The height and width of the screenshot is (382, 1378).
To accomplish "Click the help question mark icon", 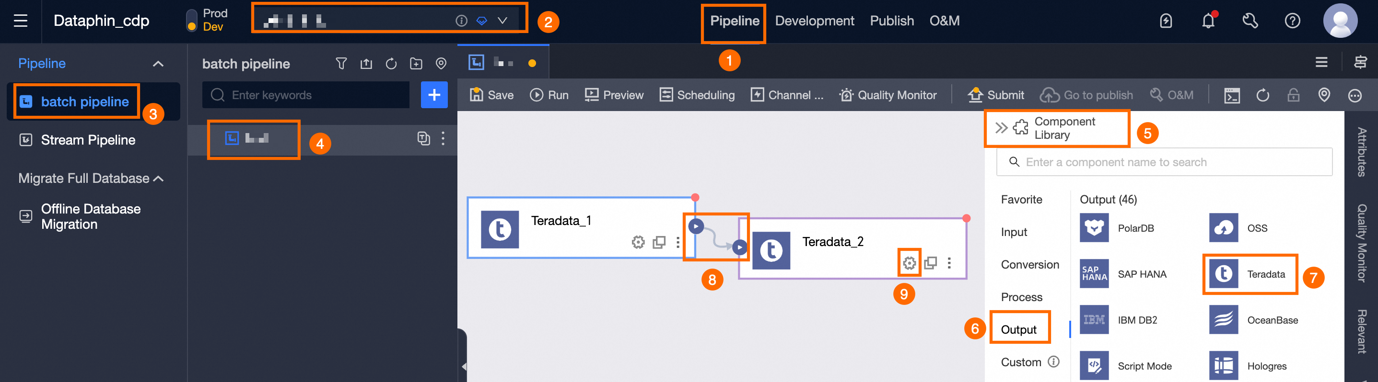I will 1292,21.
